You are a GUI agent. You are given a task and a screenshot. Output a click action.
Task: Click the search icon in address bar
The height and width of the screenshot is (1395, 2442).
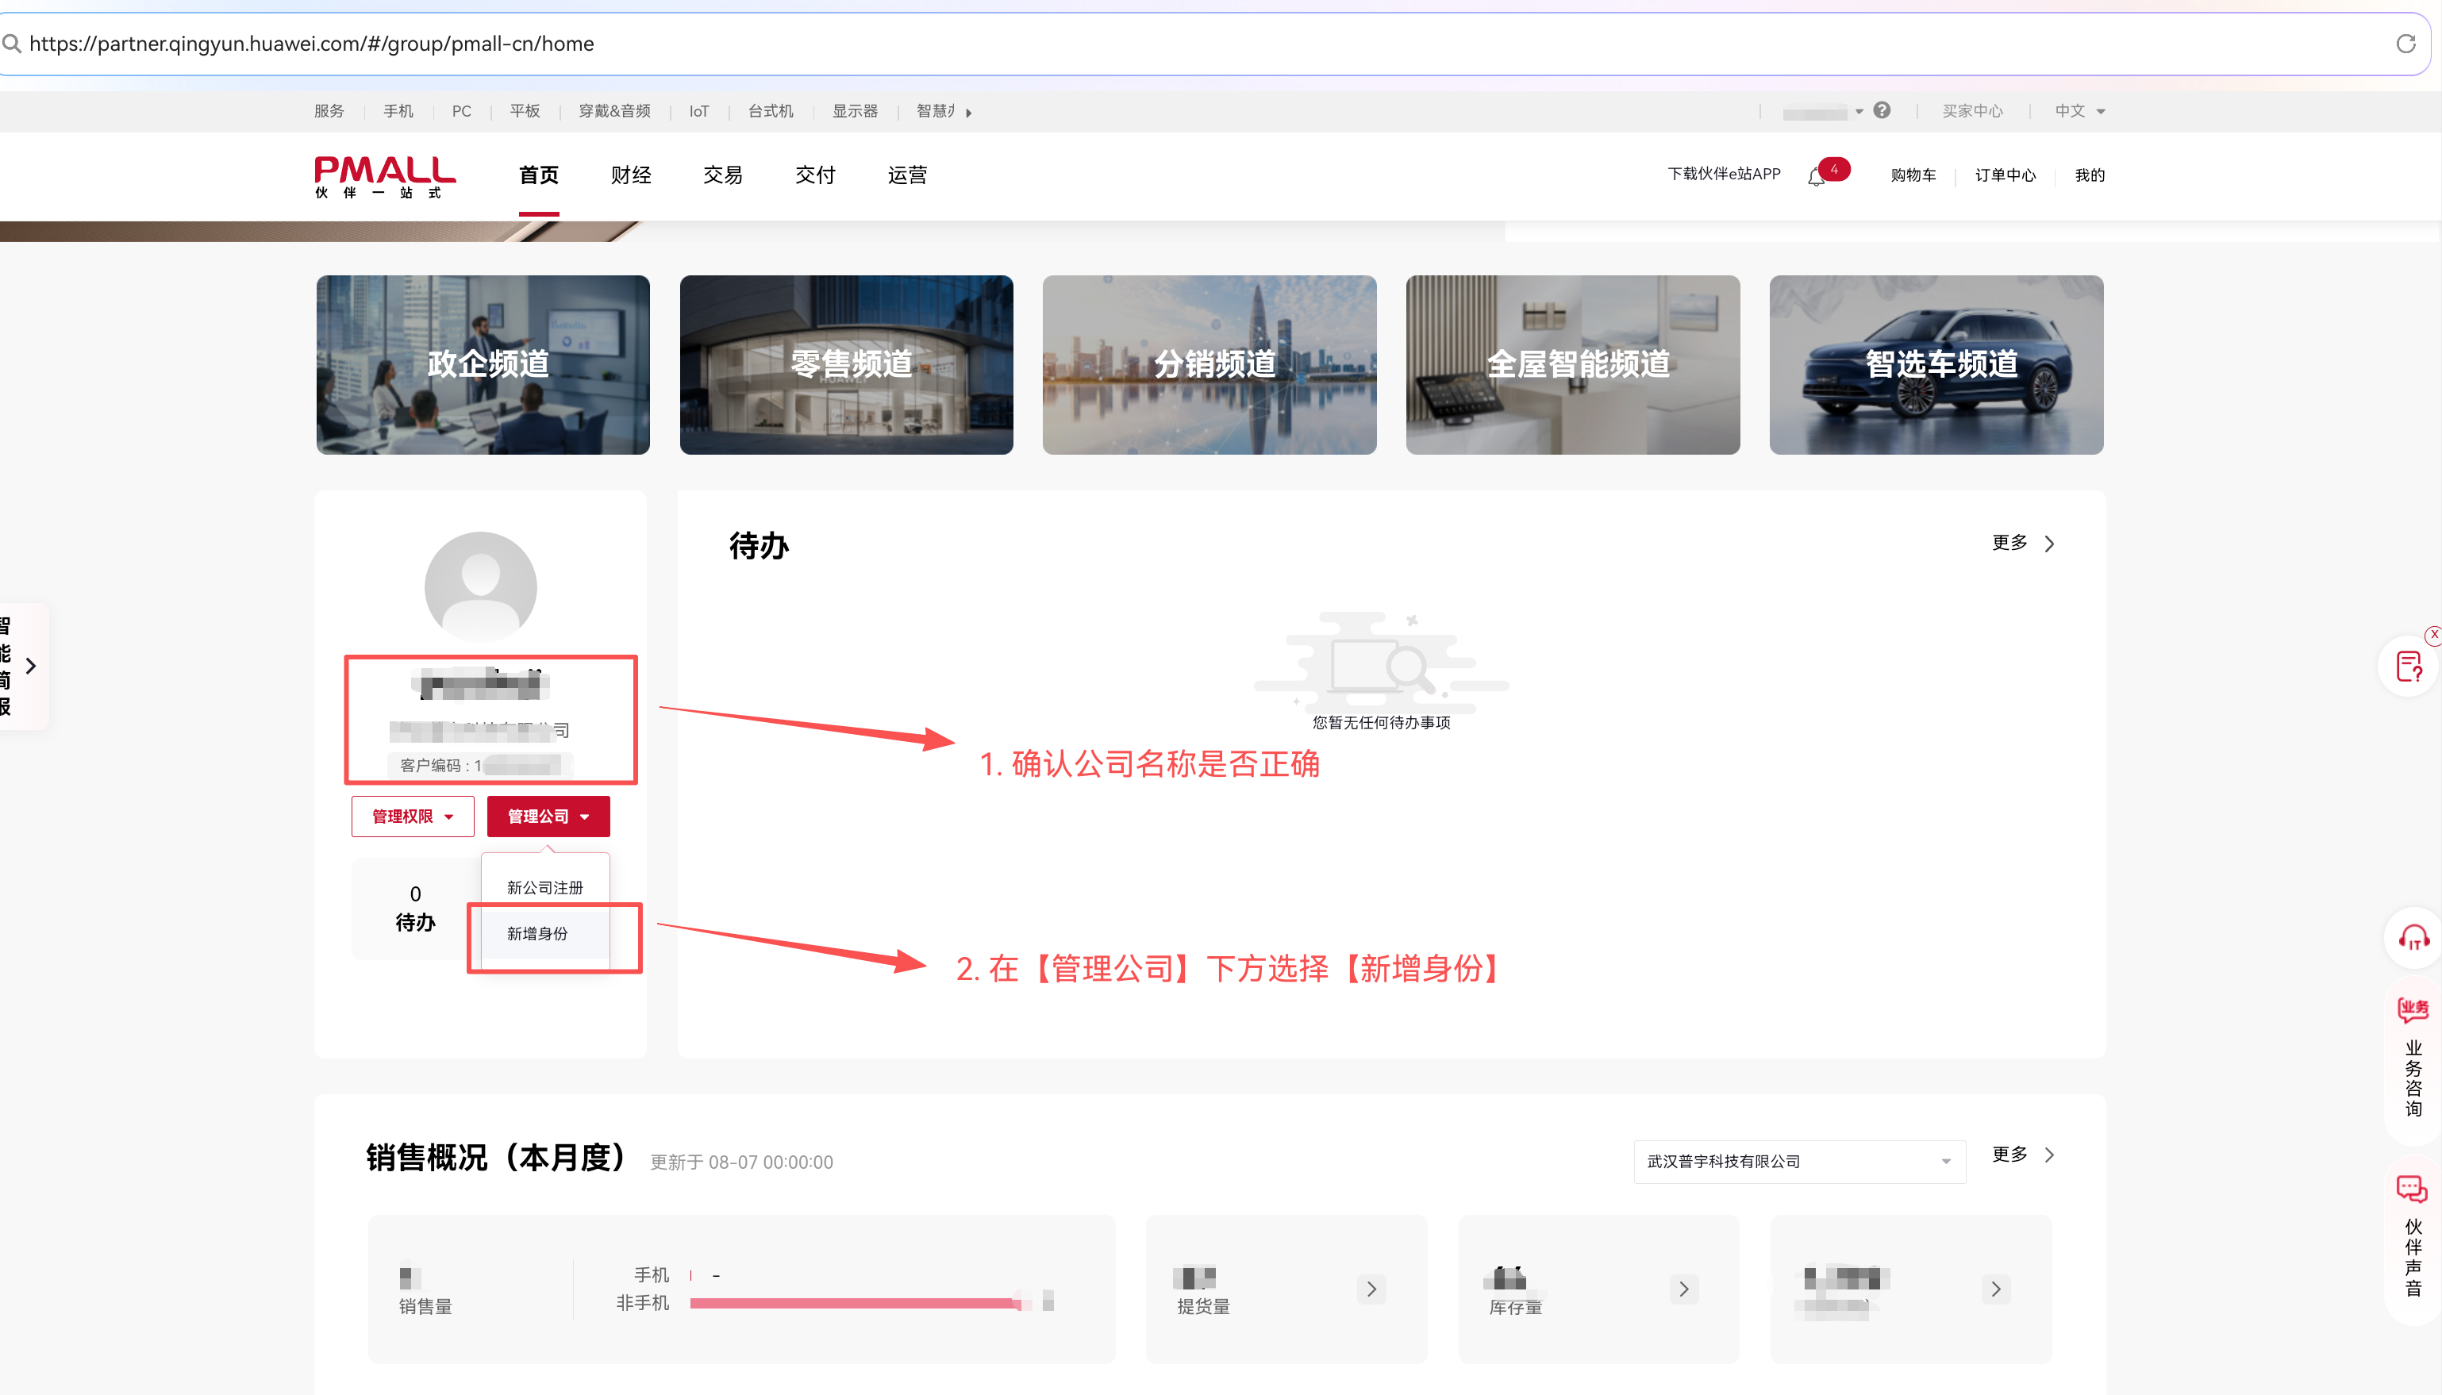pos(11,43)
